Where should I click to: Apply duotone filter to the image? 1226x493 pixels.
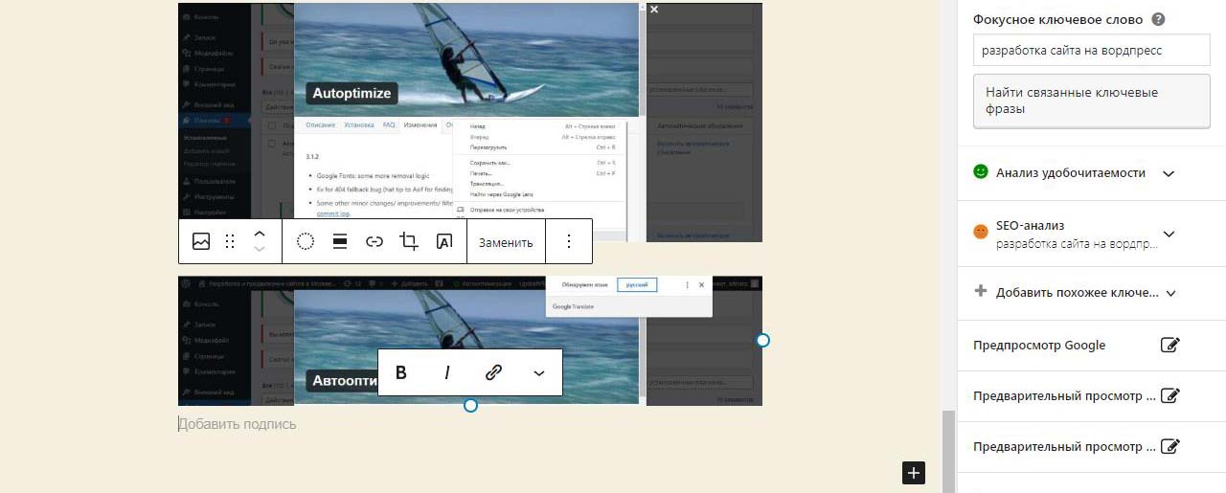coord(306,242)
